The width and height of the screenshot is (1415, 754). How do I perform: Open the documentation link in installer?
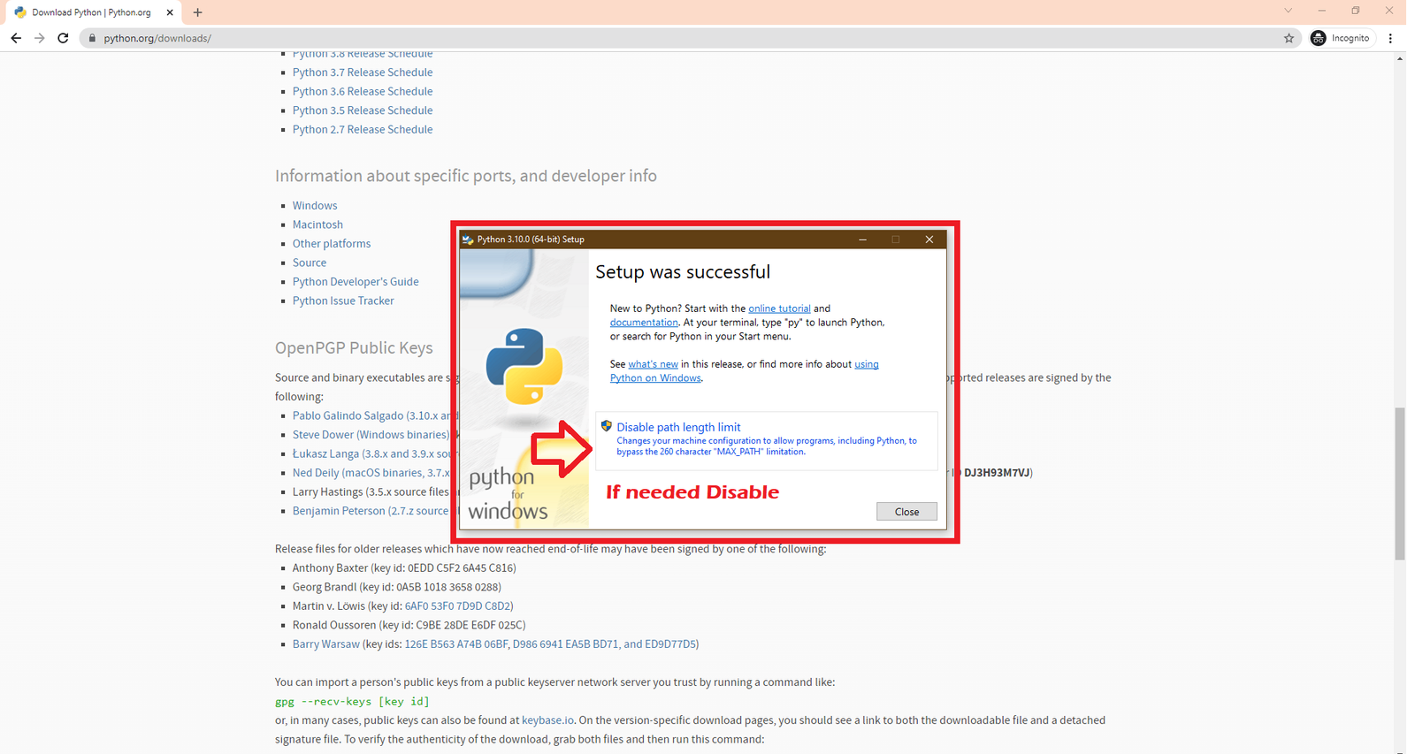[644, 323]
